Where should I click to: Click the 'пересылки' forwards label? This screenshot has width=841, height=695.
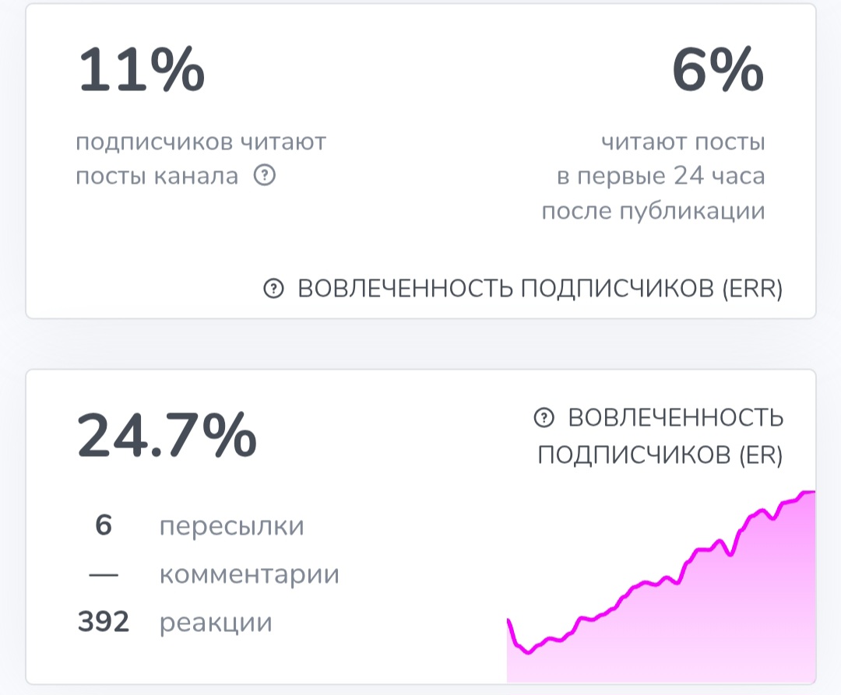coord(231,526)
